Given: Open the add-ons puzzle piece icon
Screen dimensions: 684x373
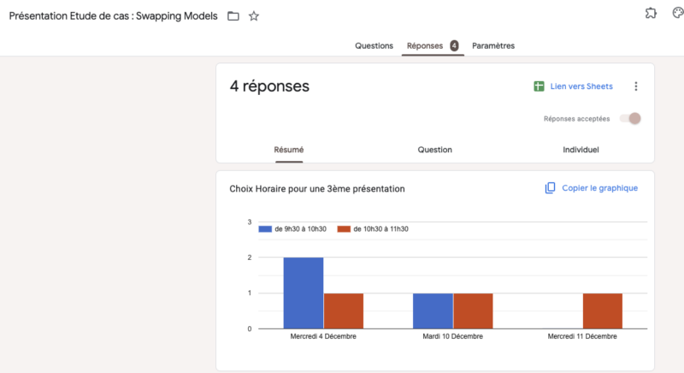Looking at the screenshot, I should (651, 13).
